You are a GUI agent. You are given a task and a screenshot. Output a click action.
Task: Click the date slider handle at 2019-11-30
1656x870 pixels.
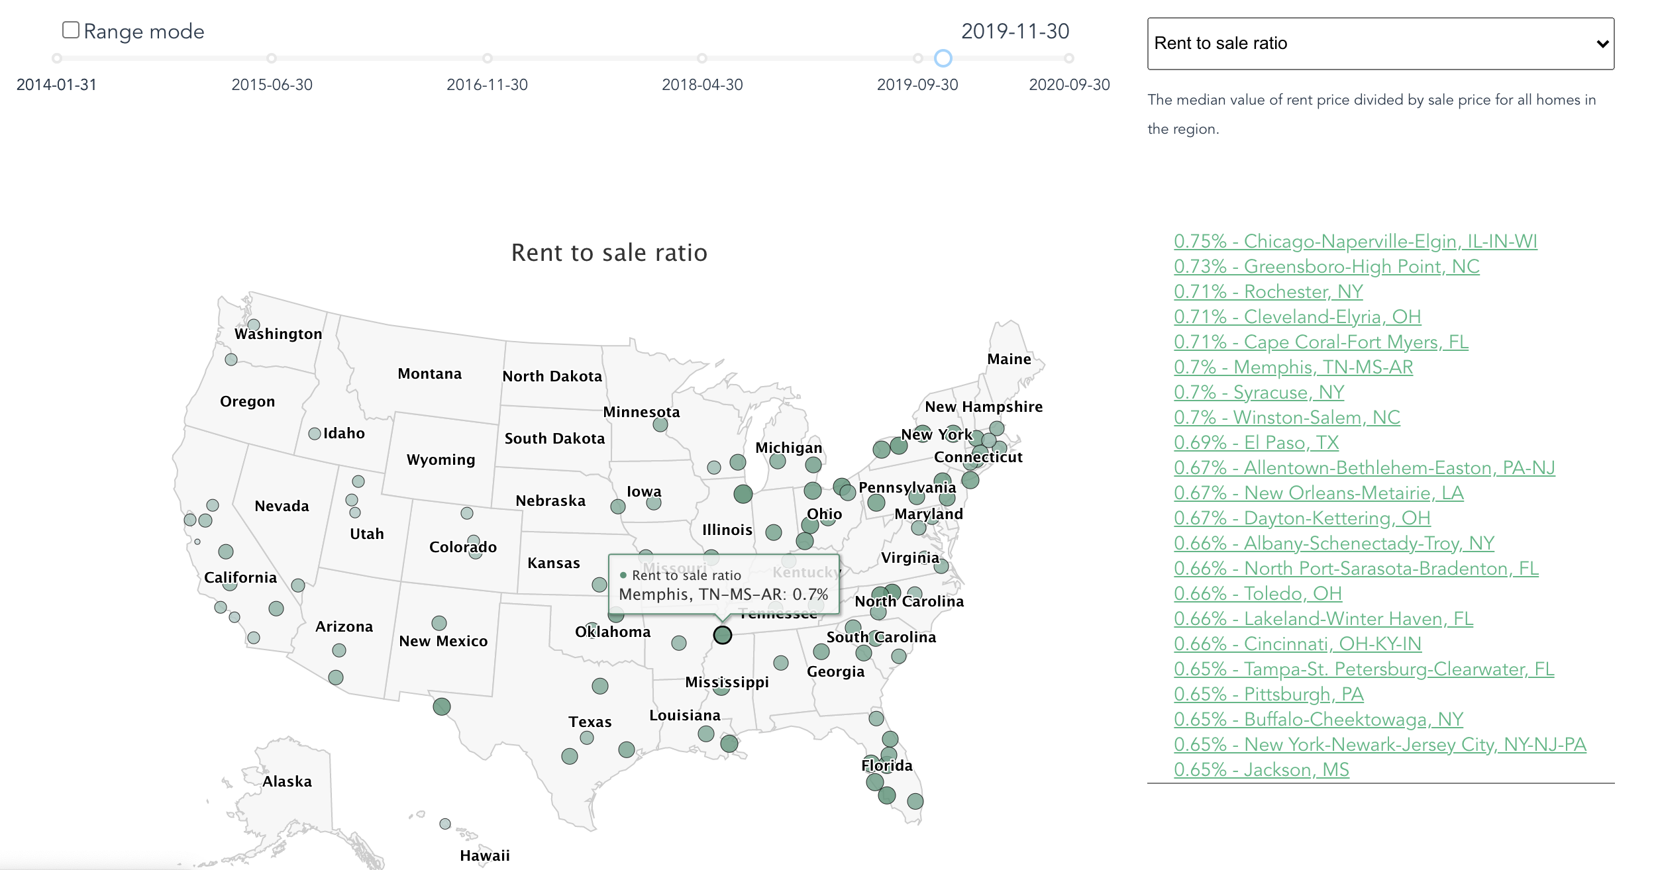click(x=943, y=59)
